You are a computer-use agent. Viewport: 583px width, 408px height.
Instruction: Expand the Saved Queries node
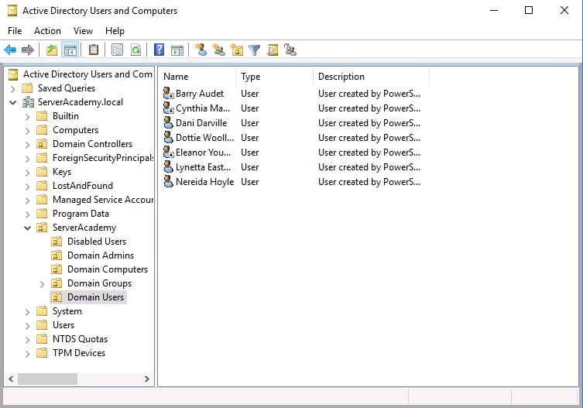click(13, 89)
